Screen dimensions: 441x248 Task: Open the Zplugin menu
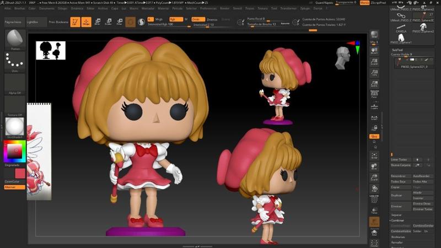coord(305,8)
